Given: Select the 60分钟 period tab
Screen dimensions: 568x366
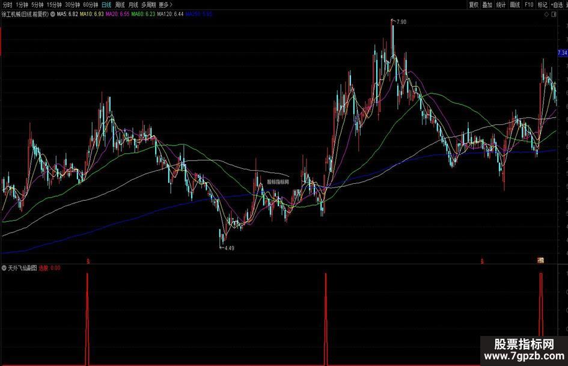Looking at the screenshot, I should (x=91, y=5).
